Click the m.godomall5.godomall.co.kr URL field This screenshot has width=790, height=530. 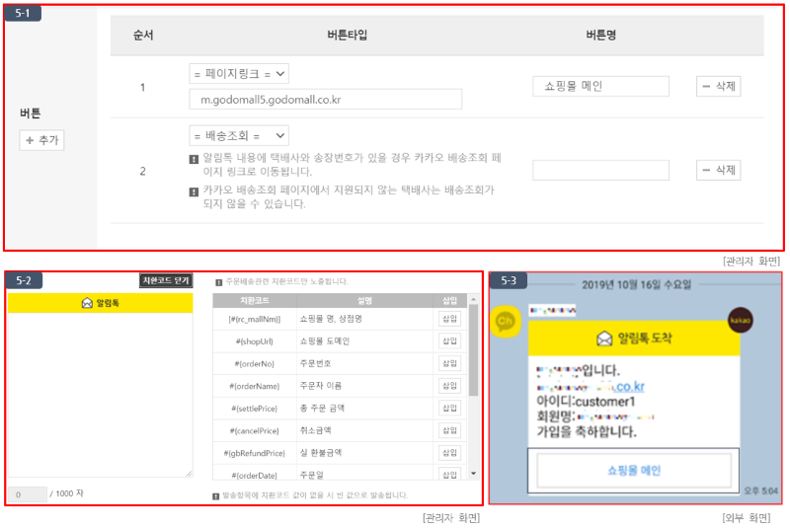point(325,100)
